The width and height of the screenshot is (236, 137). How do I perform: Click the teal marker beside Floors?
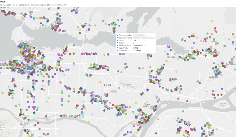(x=118, y=43)
